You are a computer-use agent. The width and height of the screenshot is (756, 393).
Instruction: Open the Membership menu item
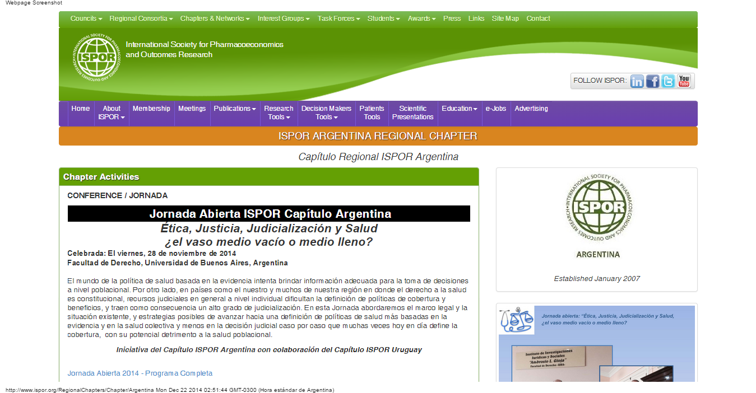151,109
